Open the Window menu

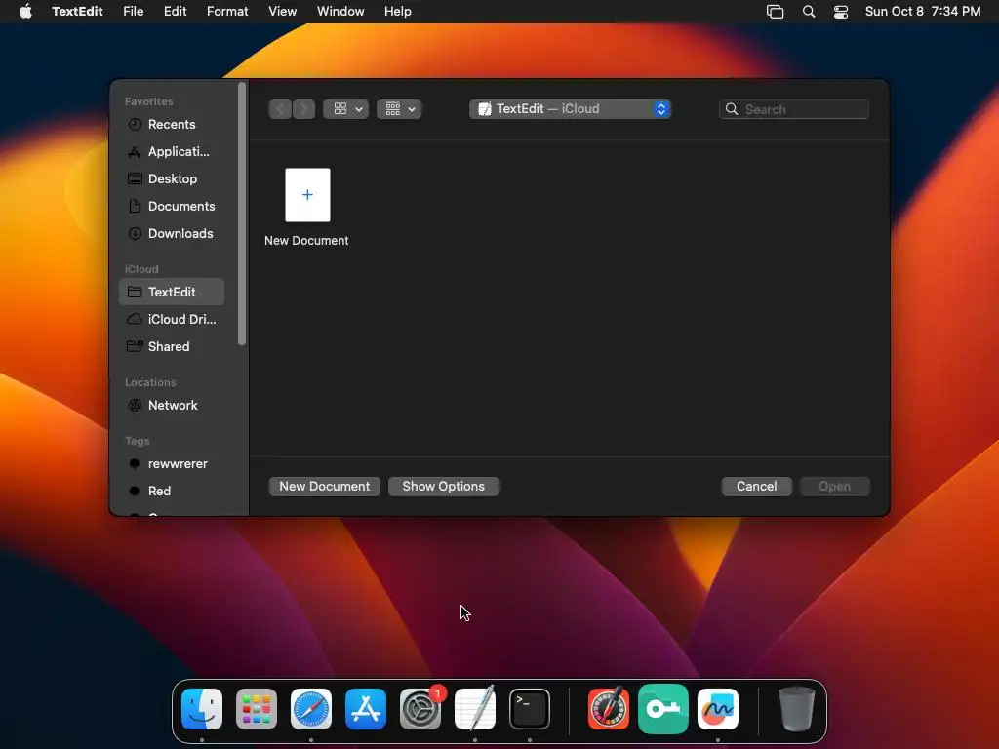coord(340,12)
